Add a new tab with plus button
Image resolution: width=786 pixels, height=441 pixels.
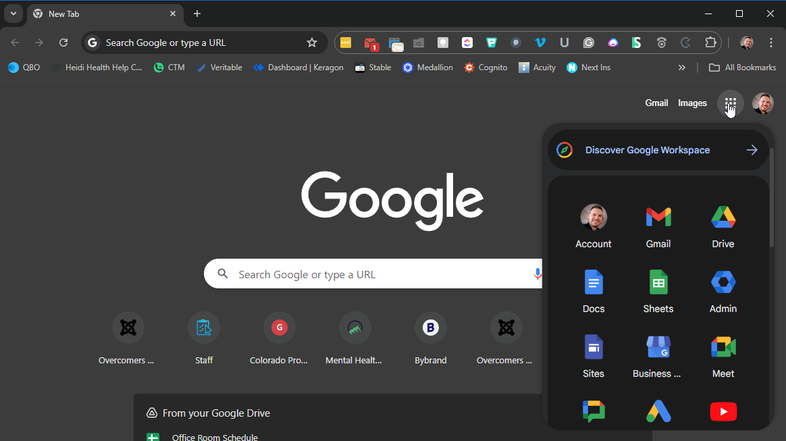tap(197, 14)
